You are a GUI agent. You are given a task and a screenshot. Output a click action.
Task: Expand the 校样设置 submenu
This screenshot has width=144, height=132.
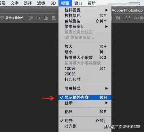click(85, 10)
